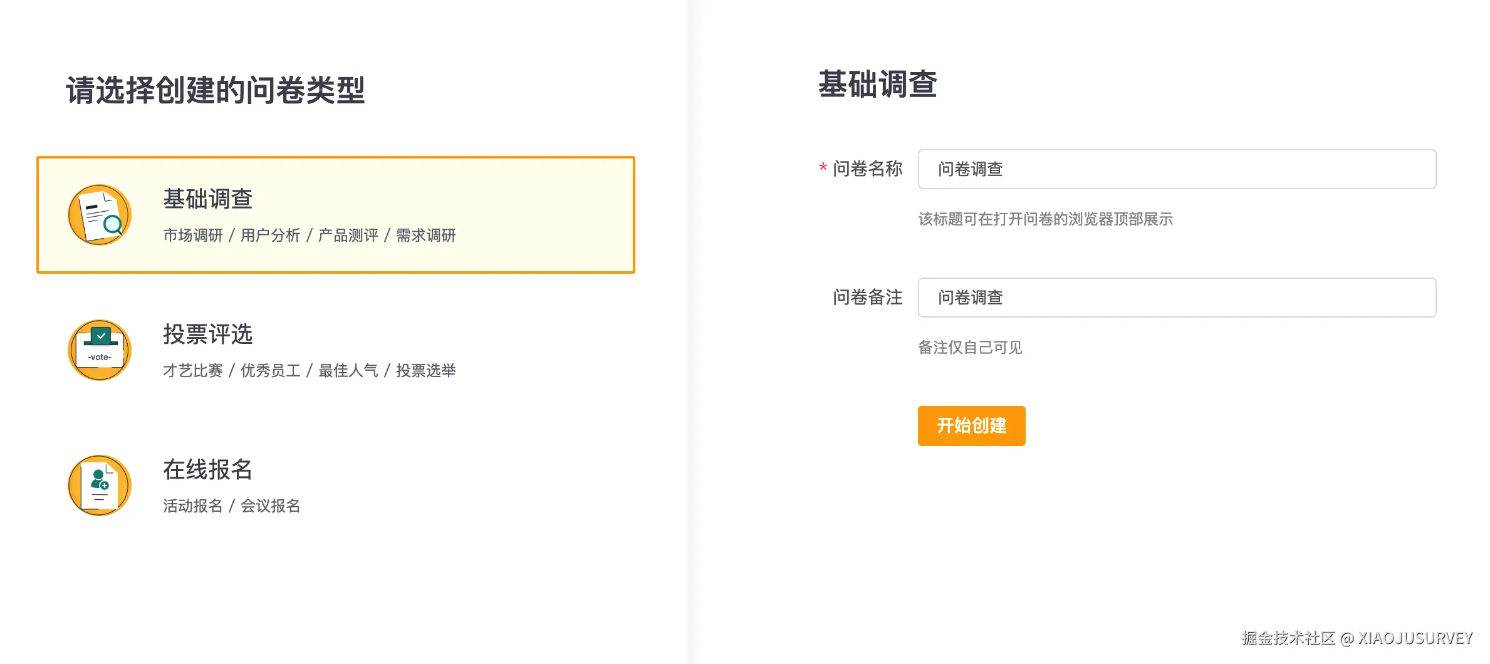The width and height of the screenshot is (1490, 664).
Task: Click the 请选择创建的问卷类型 heading
Action: coord(216,90)
